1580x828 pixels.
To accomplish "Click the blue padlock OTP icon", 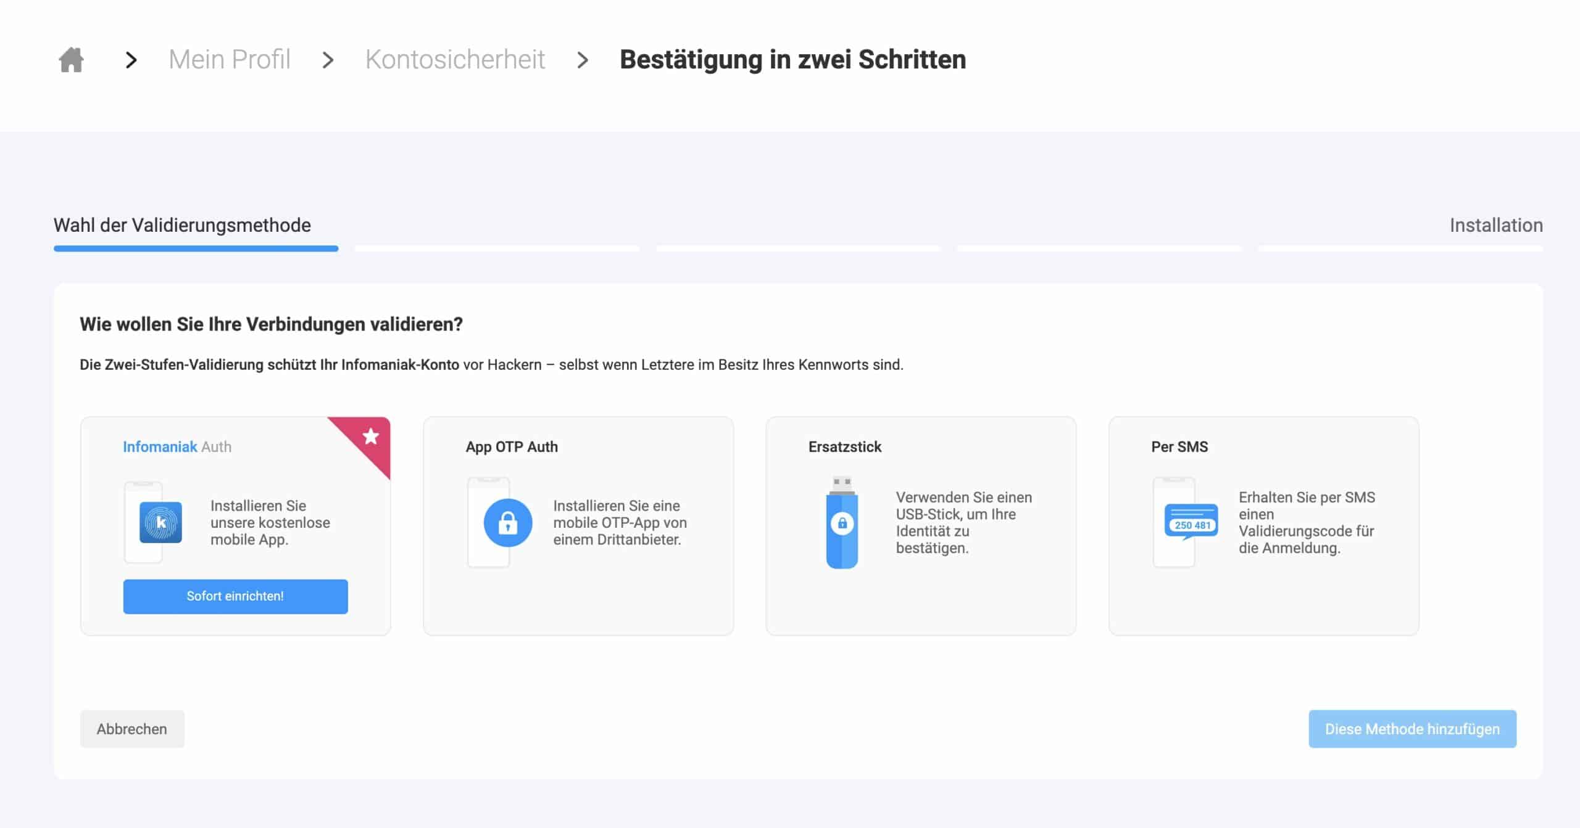I will coord(507,523).
